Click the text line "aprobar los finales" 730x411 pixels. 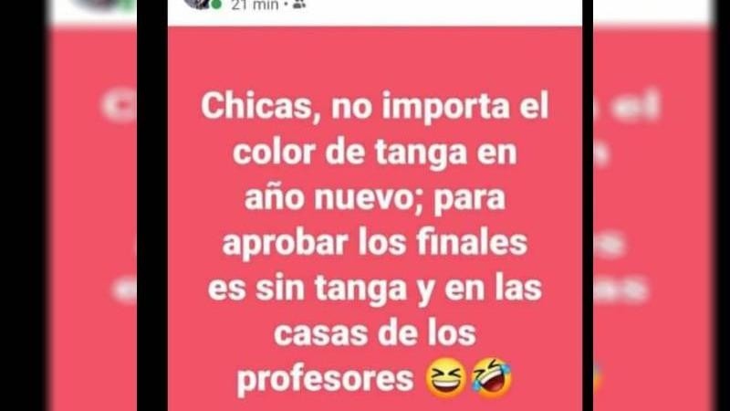pos(375,243)
